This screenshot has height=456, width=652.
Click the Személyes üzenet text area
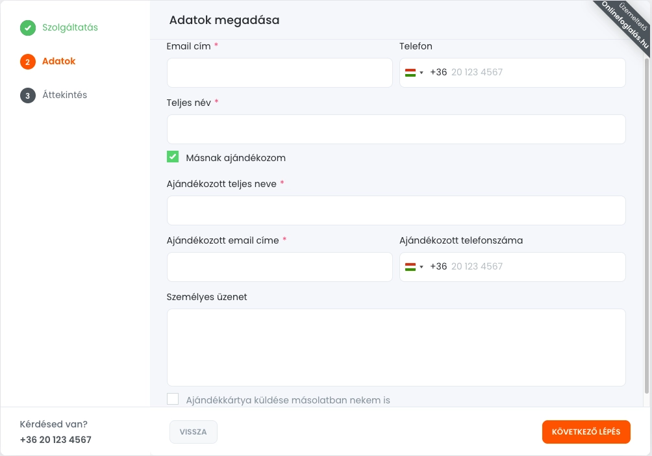[396, 348]
